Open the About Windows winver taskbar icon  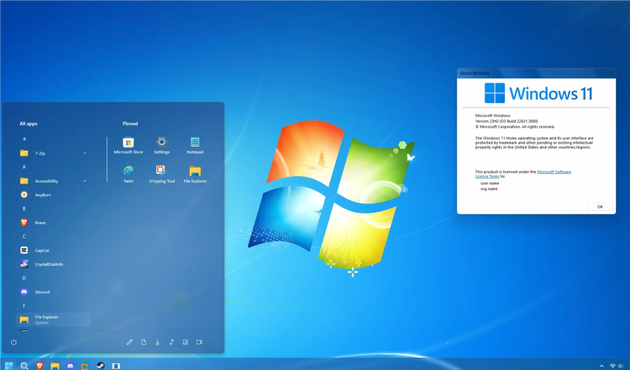[x=115, y=366]
